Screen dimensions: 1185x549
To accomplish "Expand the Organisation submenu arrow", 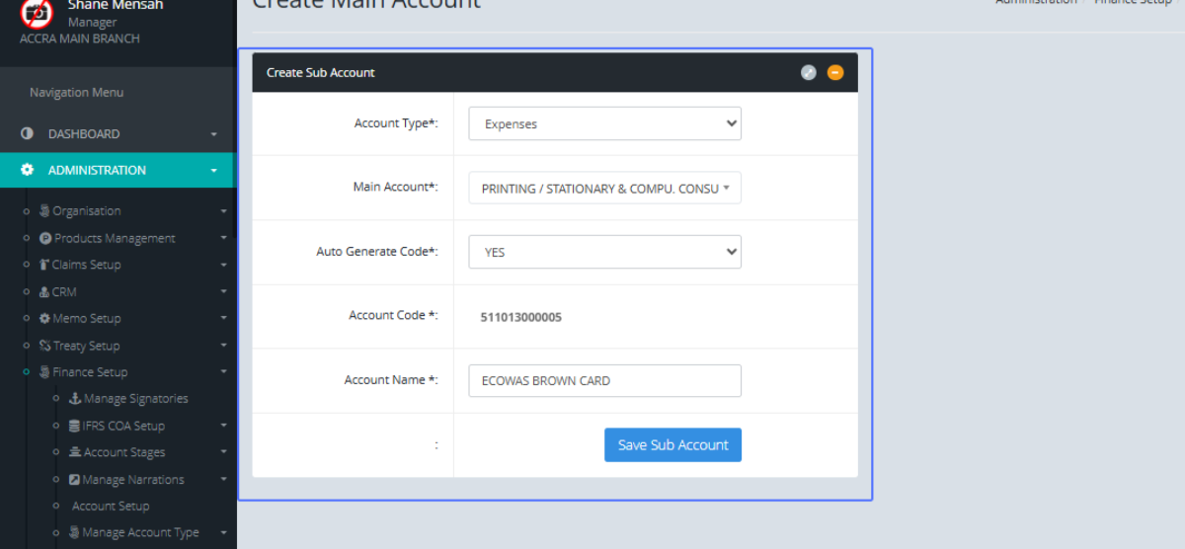I will (223, 211).
